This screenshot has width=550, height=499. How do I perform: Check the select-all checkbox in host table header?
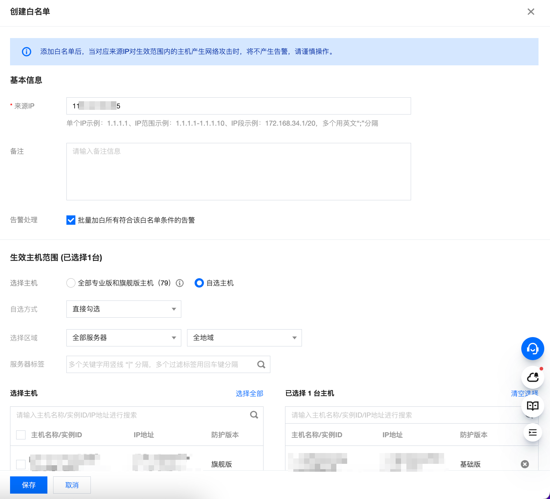click(x=21, y=435)
